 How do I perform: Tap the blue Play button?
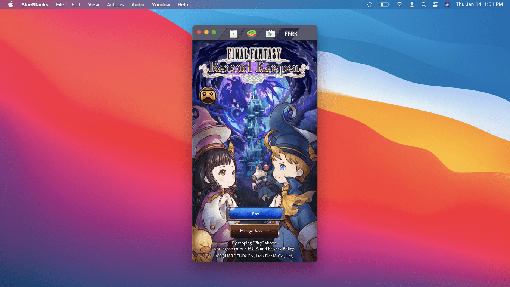255,214
